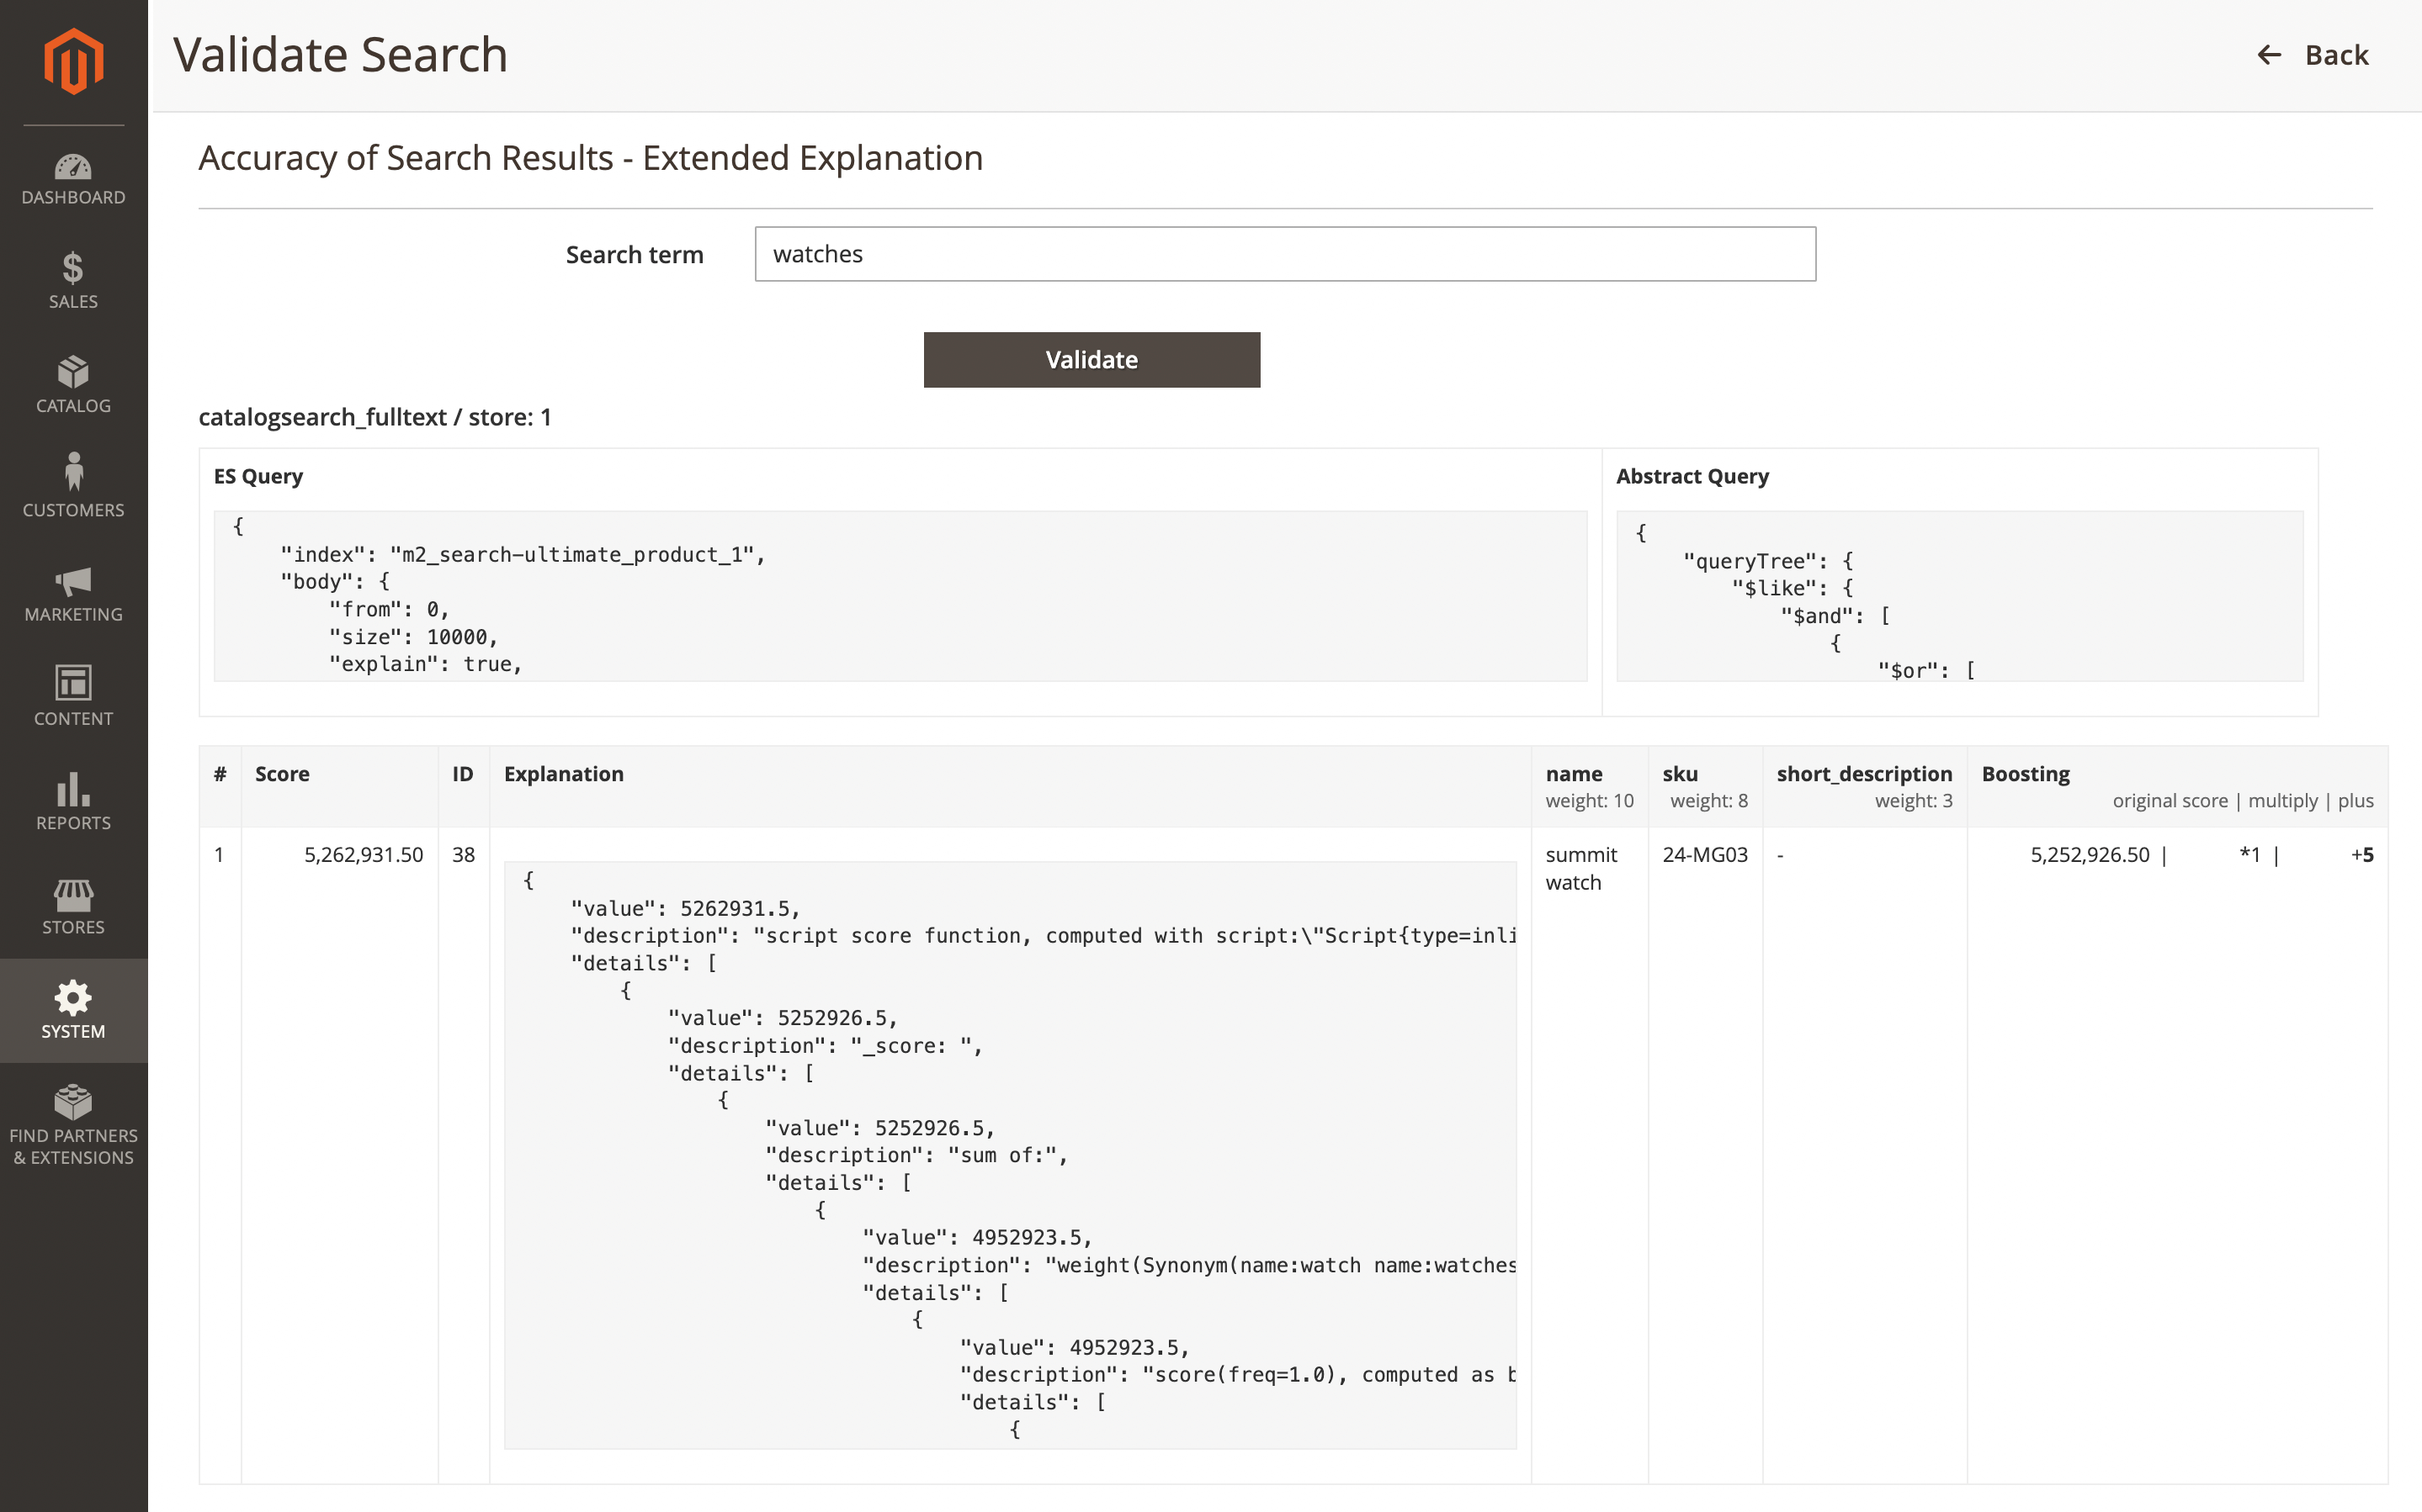Select score value 5,262,931.50
The height and width of the screenshot is (1512, 2422).
click(364, 855)
